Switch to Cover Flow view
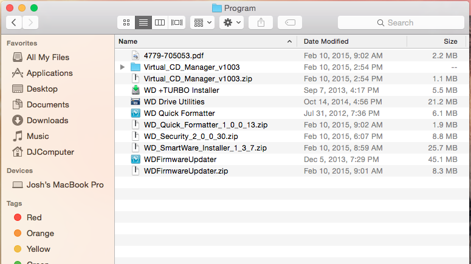Image resolution: width=471 pixels, height=264 pixels. click(x=177, y=22)
